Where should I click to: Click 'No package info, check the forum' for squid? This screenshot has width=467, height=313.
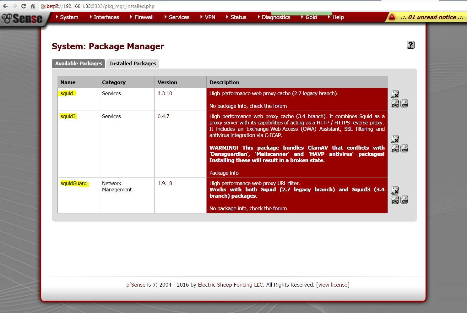248,106
